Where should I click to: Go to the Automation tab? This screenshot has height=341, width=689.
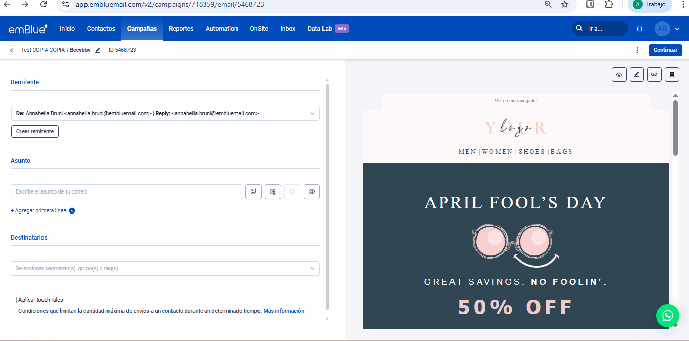(222, 29)
